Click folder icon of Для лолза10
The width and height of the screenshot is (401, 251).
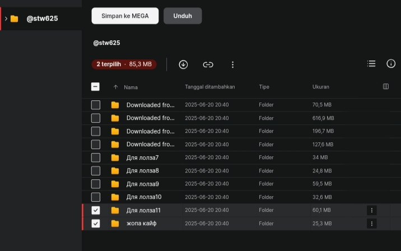(x=115, y=197)
